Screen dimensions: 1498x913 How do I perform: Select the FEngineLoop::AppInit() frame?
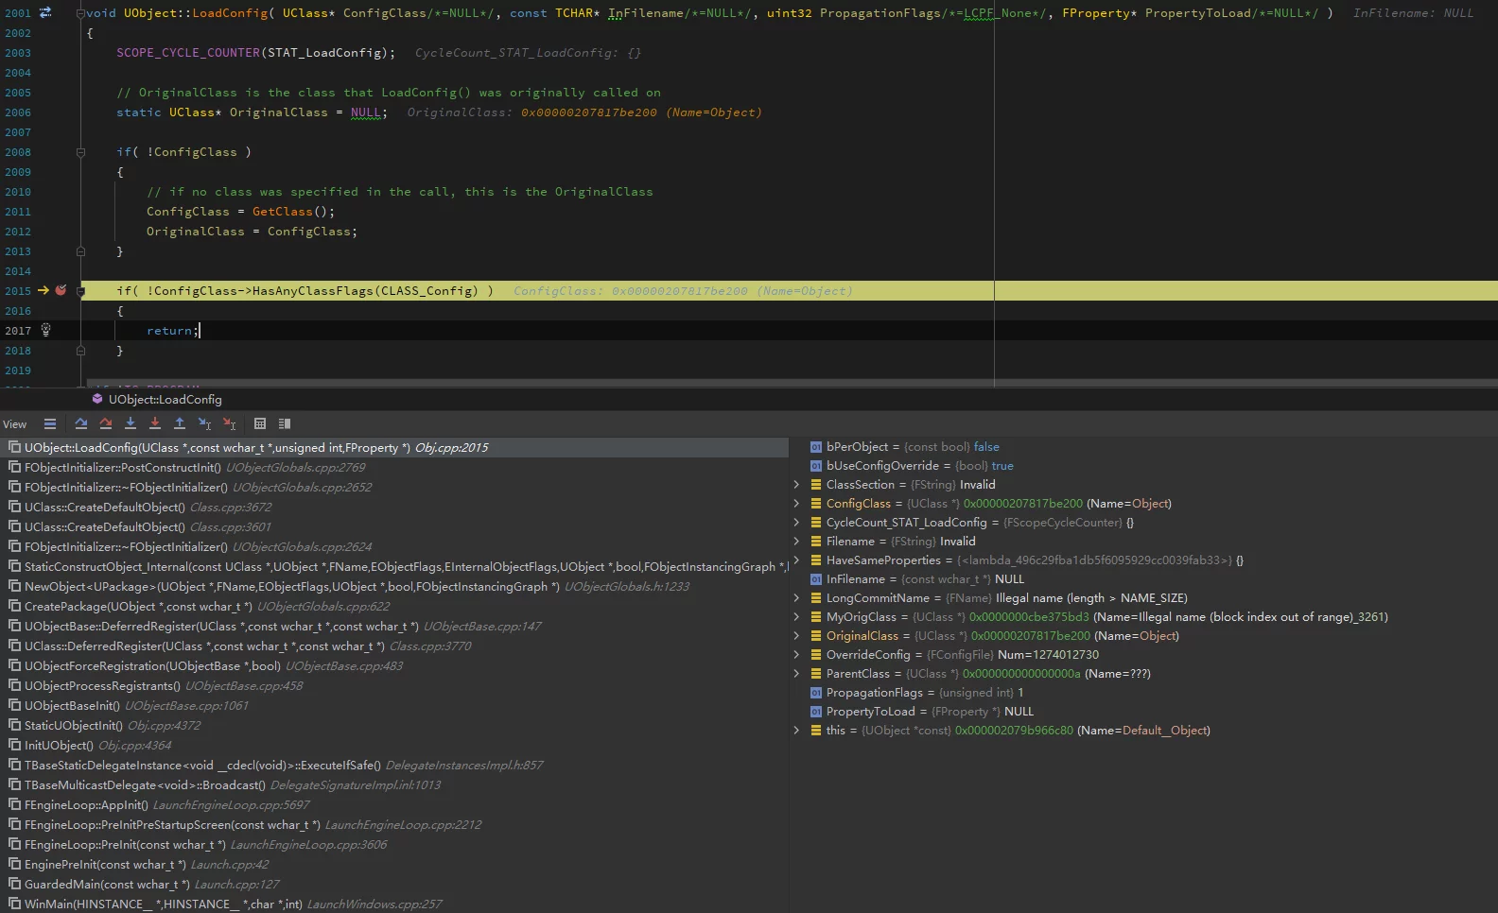[394, 804]
